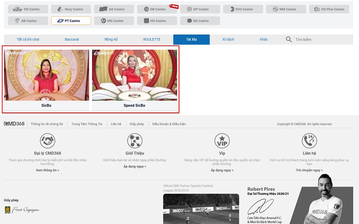Click the highlighted PT Casino button
This screenshot has height=224, width=359.
point(71,21)
